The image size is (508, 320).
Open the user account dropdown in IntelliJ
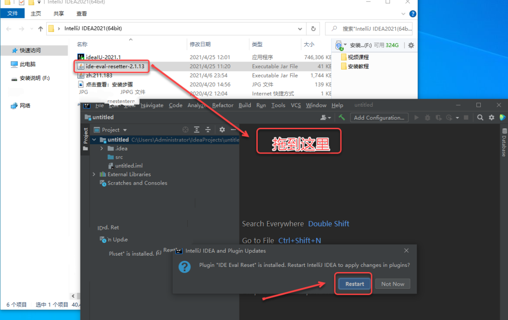[325, 118]
